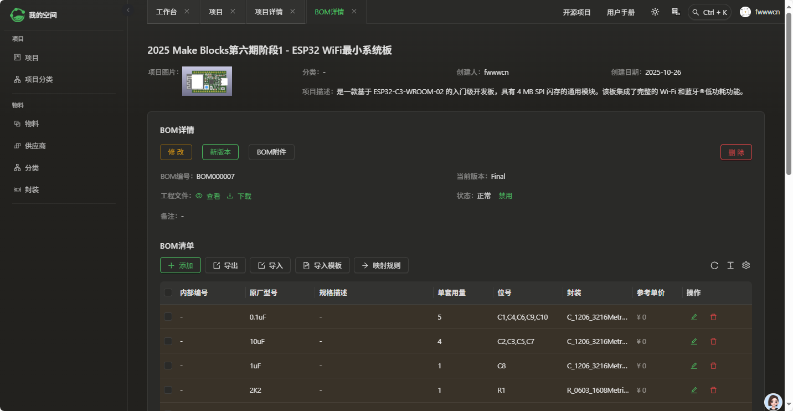Check the 10uF row checkbox
The image size is (793, 411).
pyautogui.click(x=168, y=341)
